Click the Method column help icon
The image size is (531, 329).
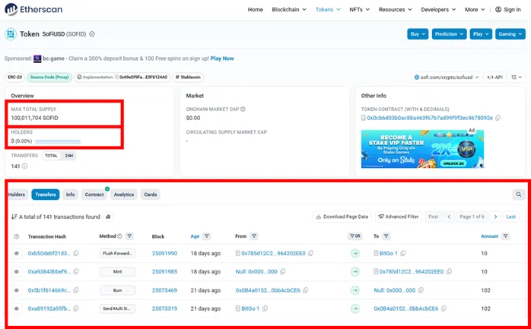tap(119, 236)
